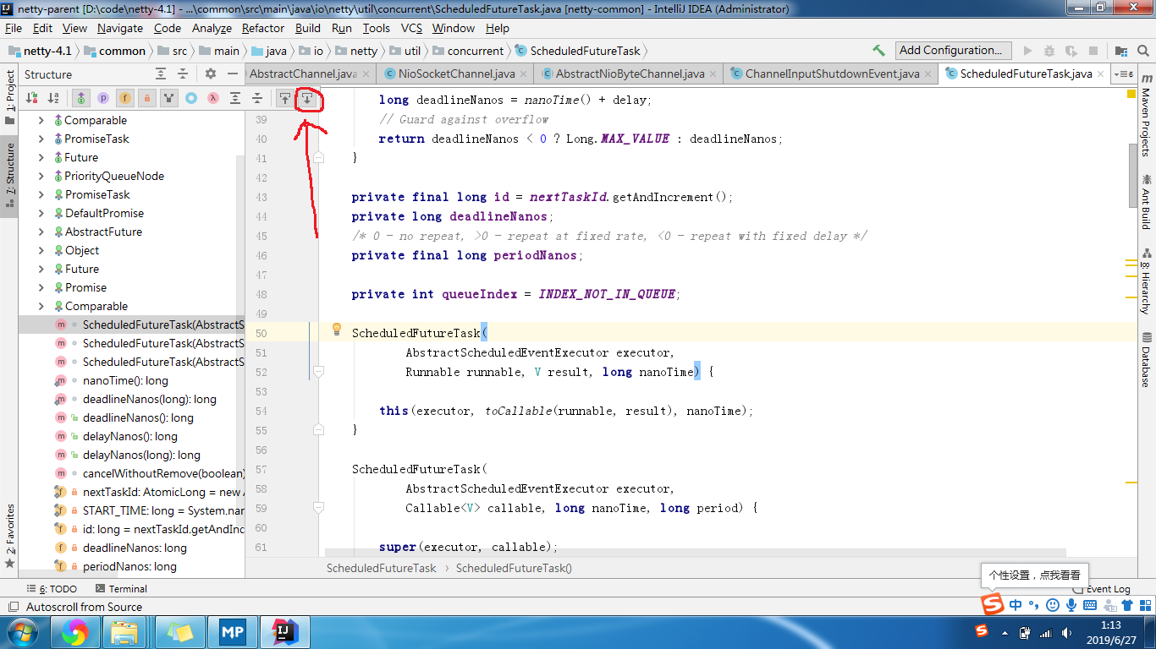Toggle Autoscroll to Source in Structure
Screen dimensions: 1156x649
click(x=285, y=98)
